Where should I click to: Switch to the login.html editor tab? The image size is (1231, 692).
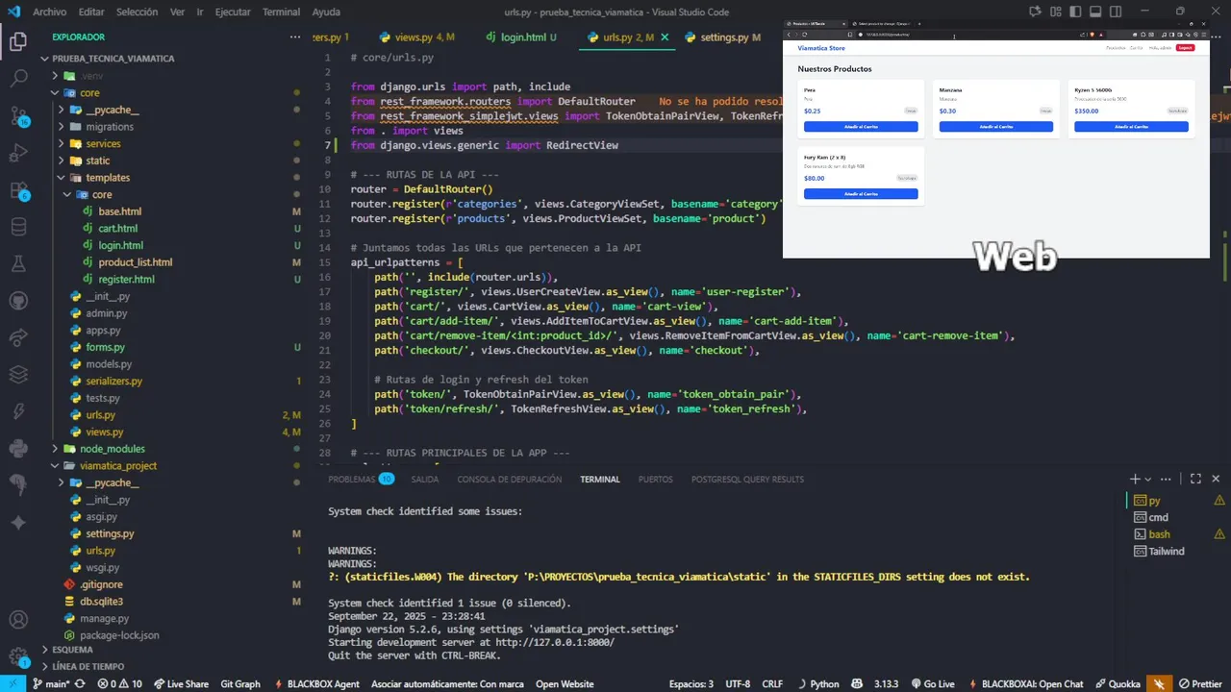point(521,37)
